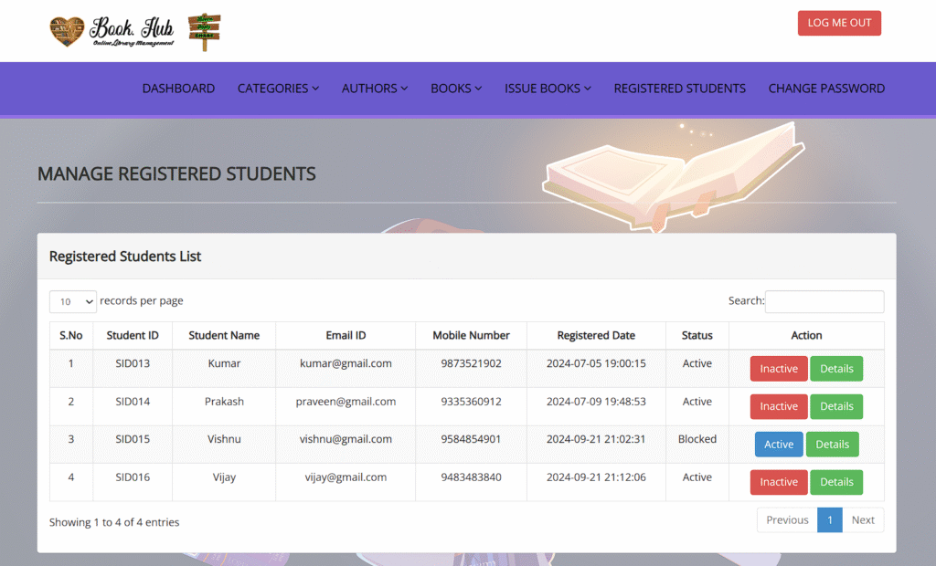The image size is (936, 566).
Task: Go to the Dashboard menu item
Action: click(178, 89)
